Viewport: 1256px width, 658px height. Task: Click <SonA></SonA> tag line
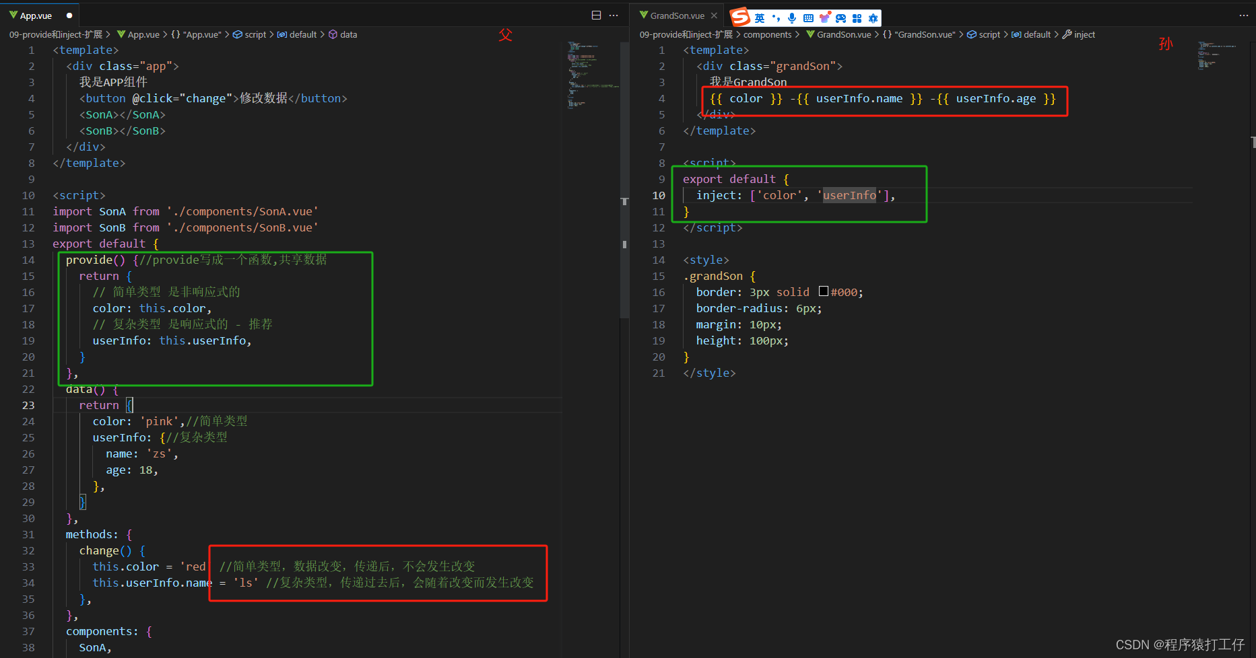[122, 114]
